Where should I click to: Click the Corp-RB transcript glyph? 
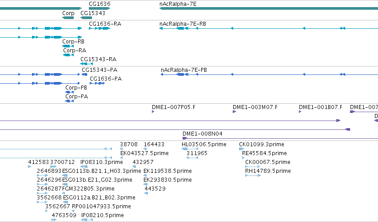(x=68, y=46)
